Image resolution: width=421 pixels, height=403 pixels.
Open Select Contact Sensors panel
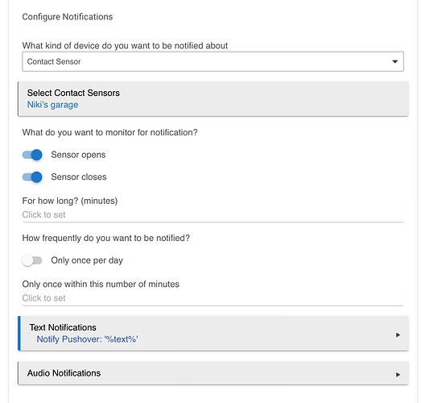[213, 99]
